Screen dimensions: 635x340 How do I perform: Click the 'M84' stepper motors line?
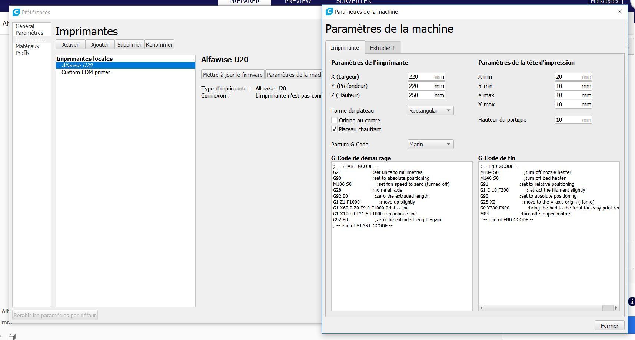(x=526, y=214)
